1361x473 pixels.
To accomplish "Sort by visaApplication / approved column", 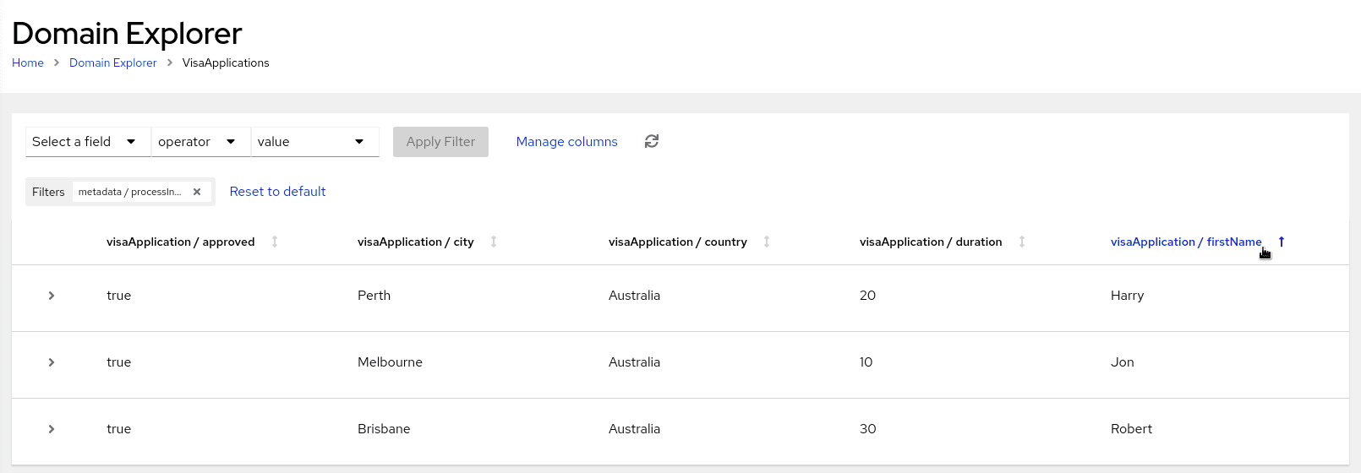I will pos(275,242).
